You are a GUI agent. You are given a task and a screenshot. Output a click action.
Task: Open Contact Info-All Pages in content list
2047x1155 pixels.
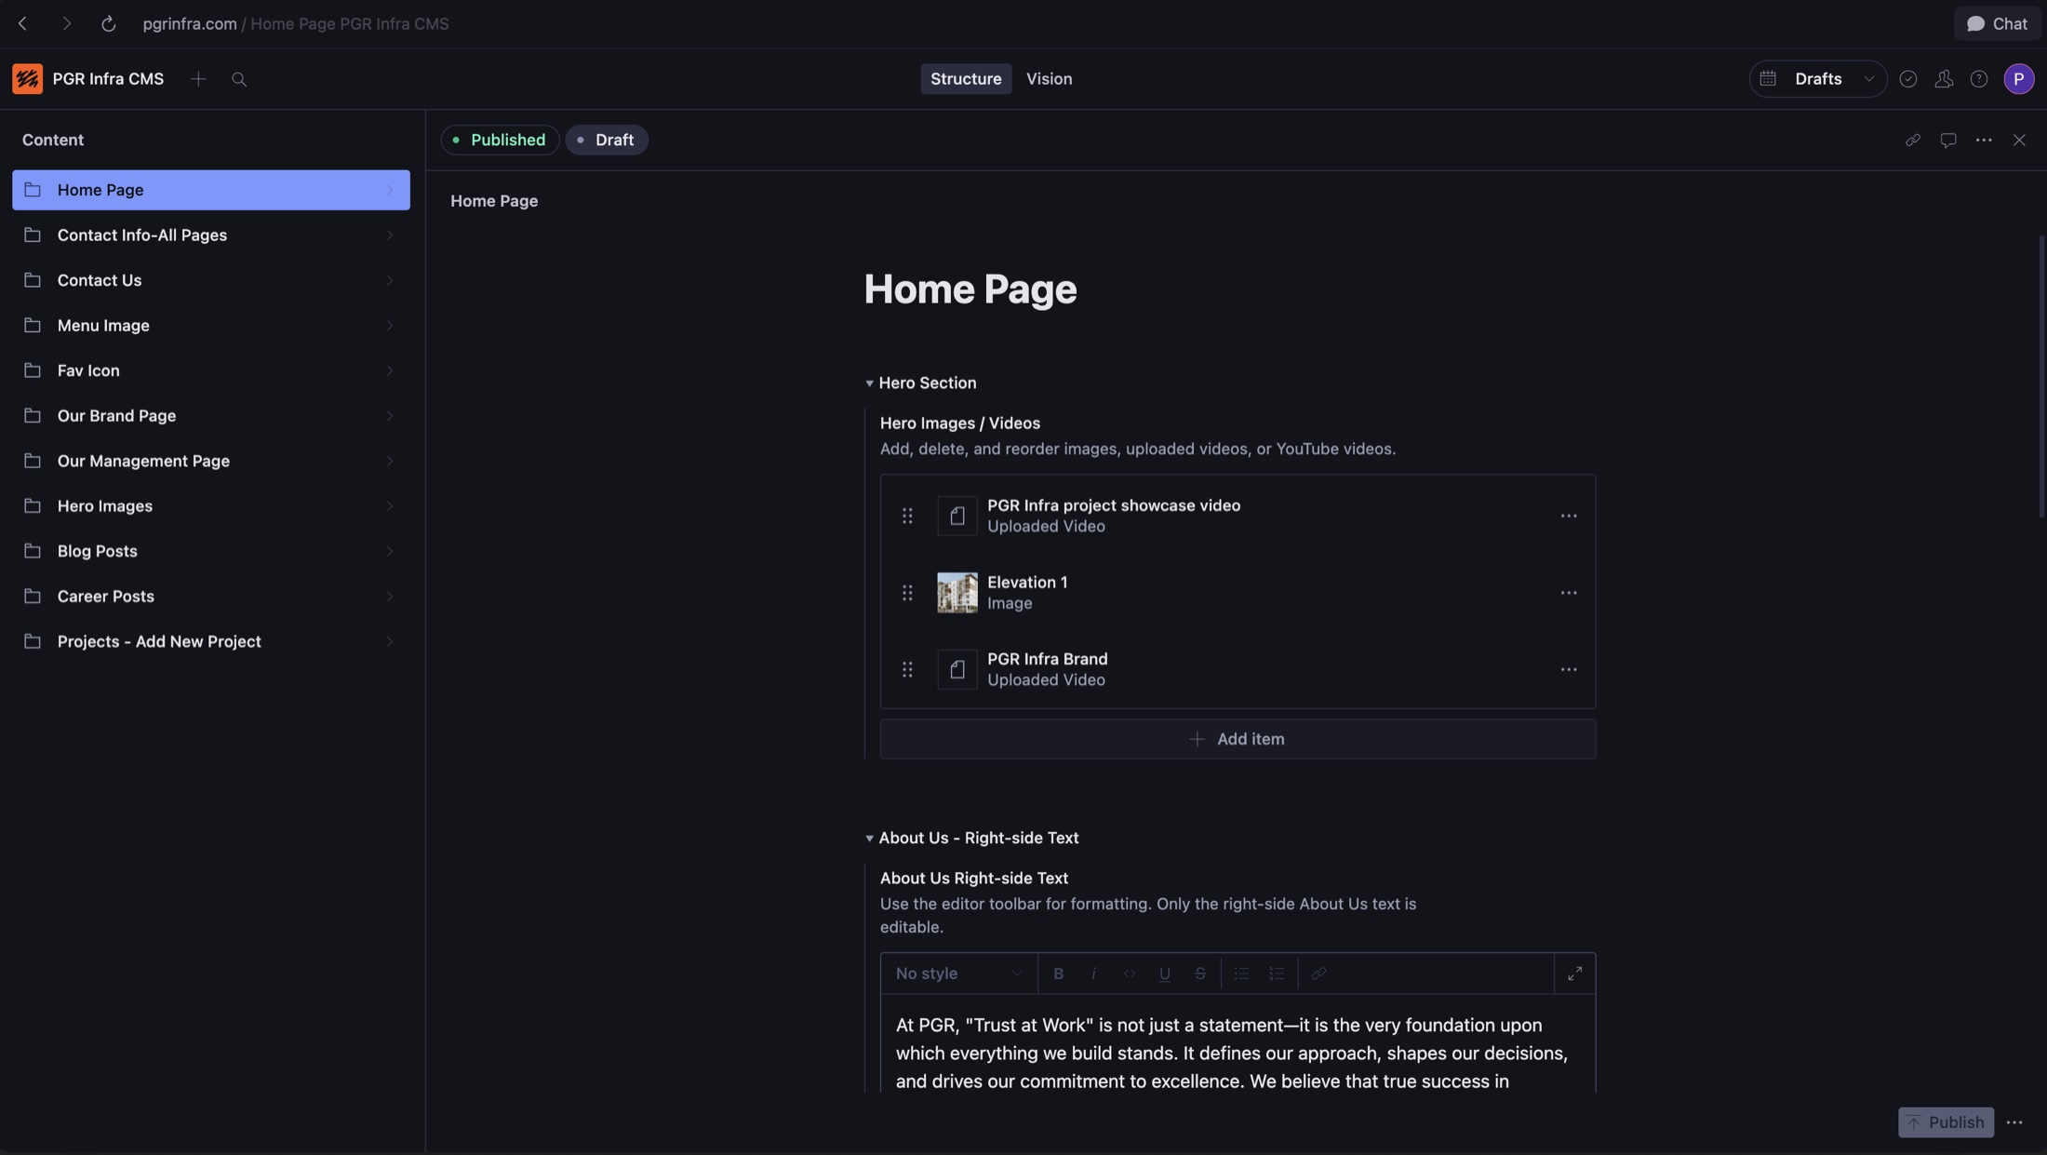pos(211,235)
